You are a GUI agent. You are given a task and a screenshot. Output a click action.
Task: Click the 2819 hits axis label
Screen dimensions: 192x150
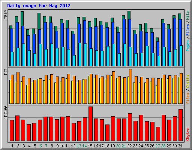6,15
